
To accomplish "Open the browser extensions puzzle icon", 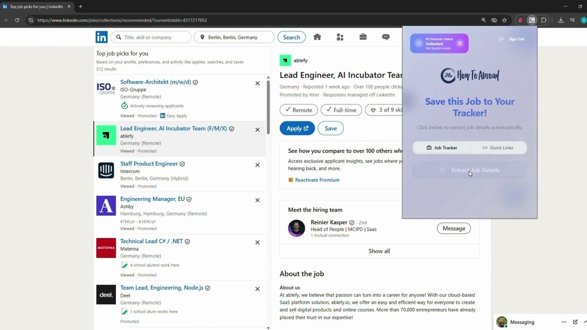I will coord(543,20).
